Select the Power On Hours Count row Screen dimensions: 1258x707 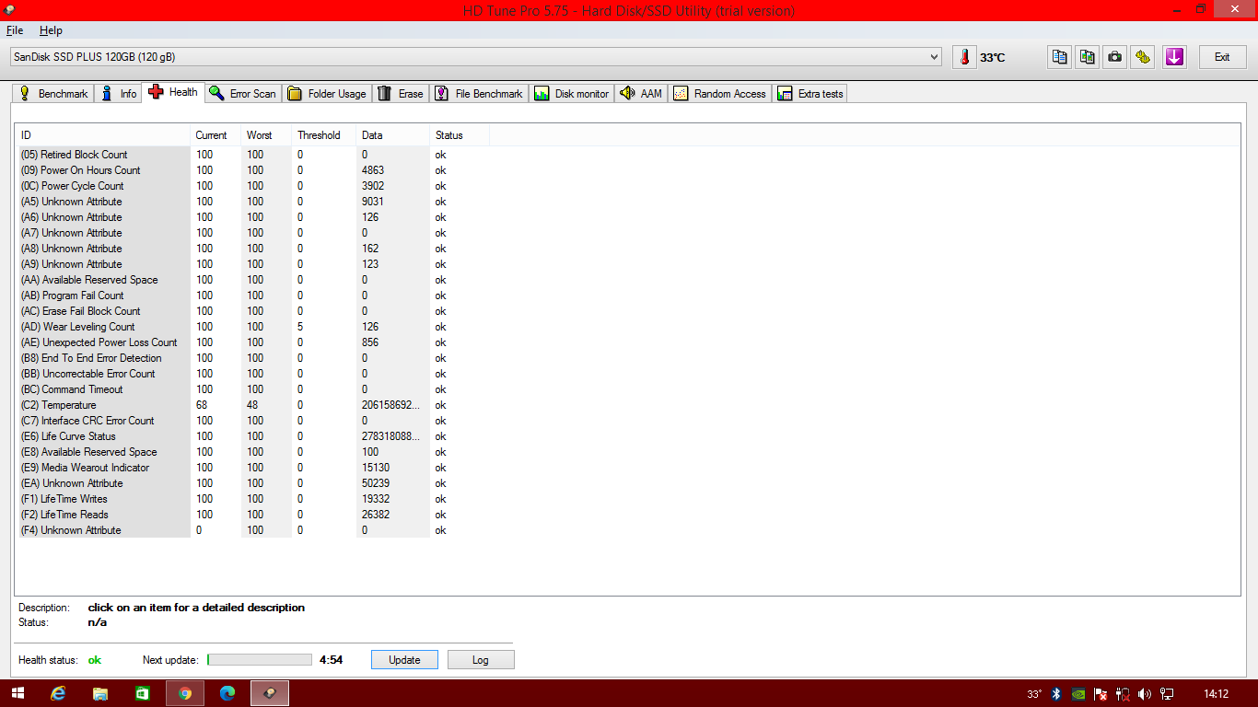coord(253,170)
